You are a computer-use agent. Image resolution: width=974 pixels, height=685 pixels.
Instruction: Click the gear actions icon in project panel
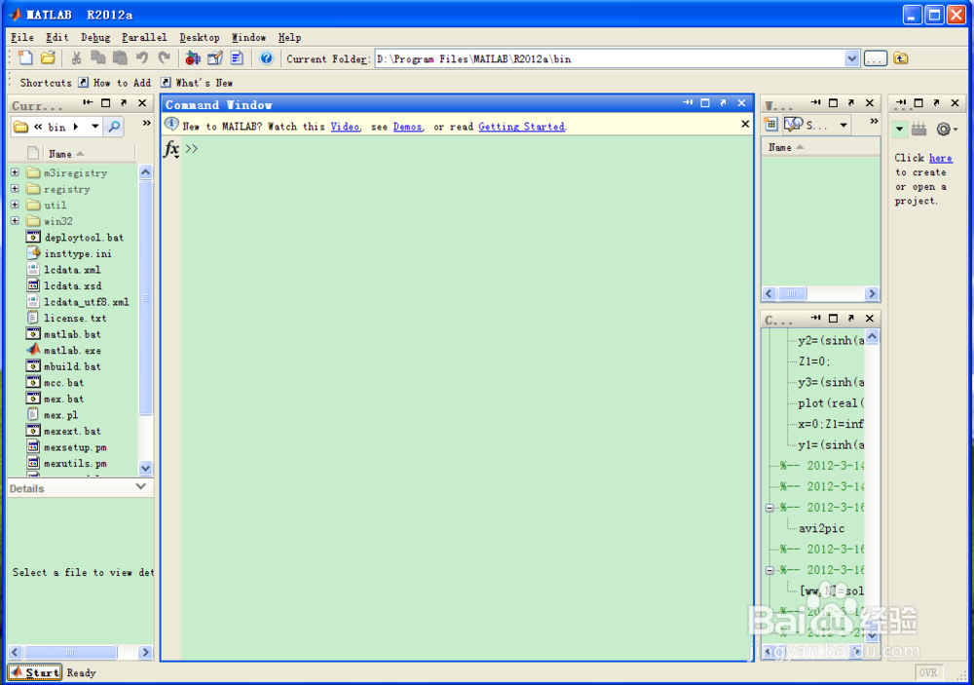click(944, 130)
